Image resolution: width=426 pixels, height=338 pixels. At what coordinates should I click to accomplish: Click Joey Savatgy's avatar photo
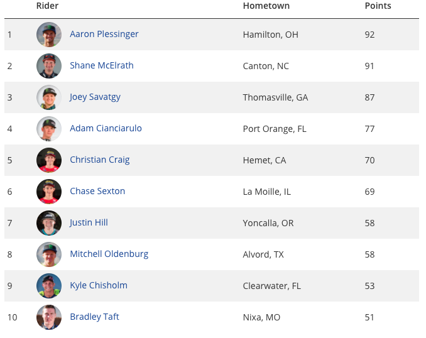point(49,97)
